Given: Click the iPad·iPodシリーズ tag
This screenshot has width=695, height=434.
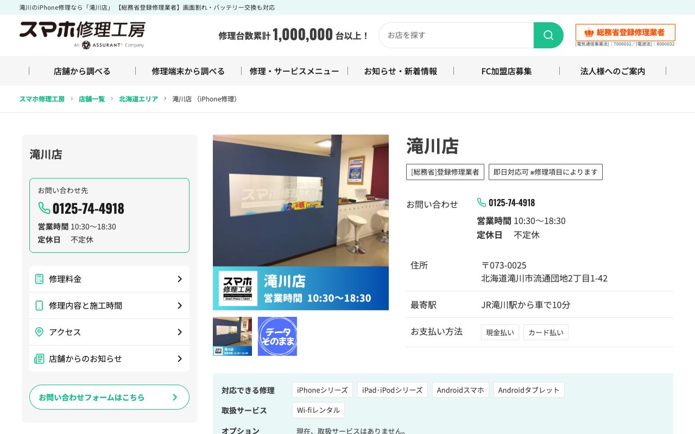Looking at the screenshot, I should (x=393, y=390).
